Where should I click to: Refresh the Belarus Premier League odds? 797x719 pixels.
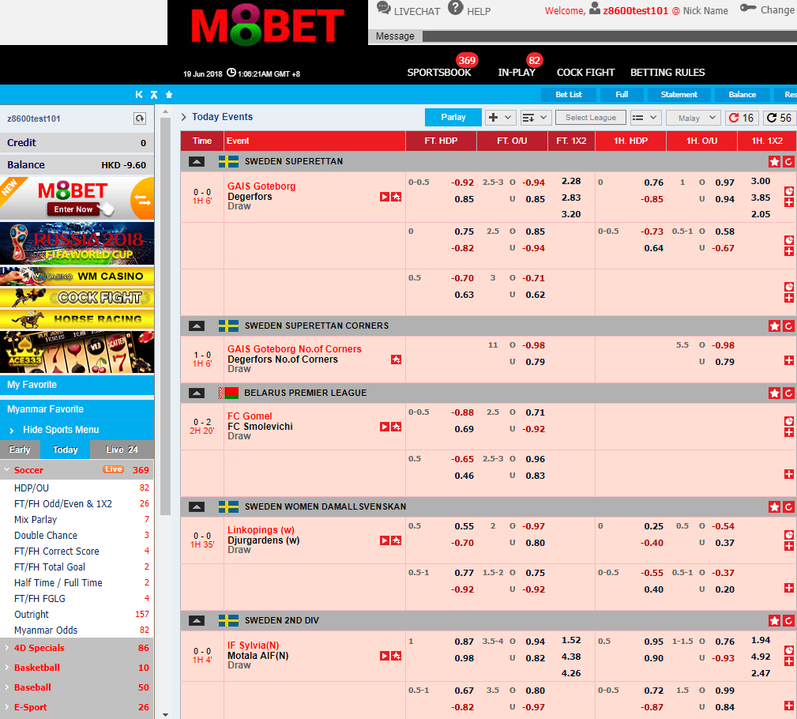pyautogui.click(x=788, y=393)
